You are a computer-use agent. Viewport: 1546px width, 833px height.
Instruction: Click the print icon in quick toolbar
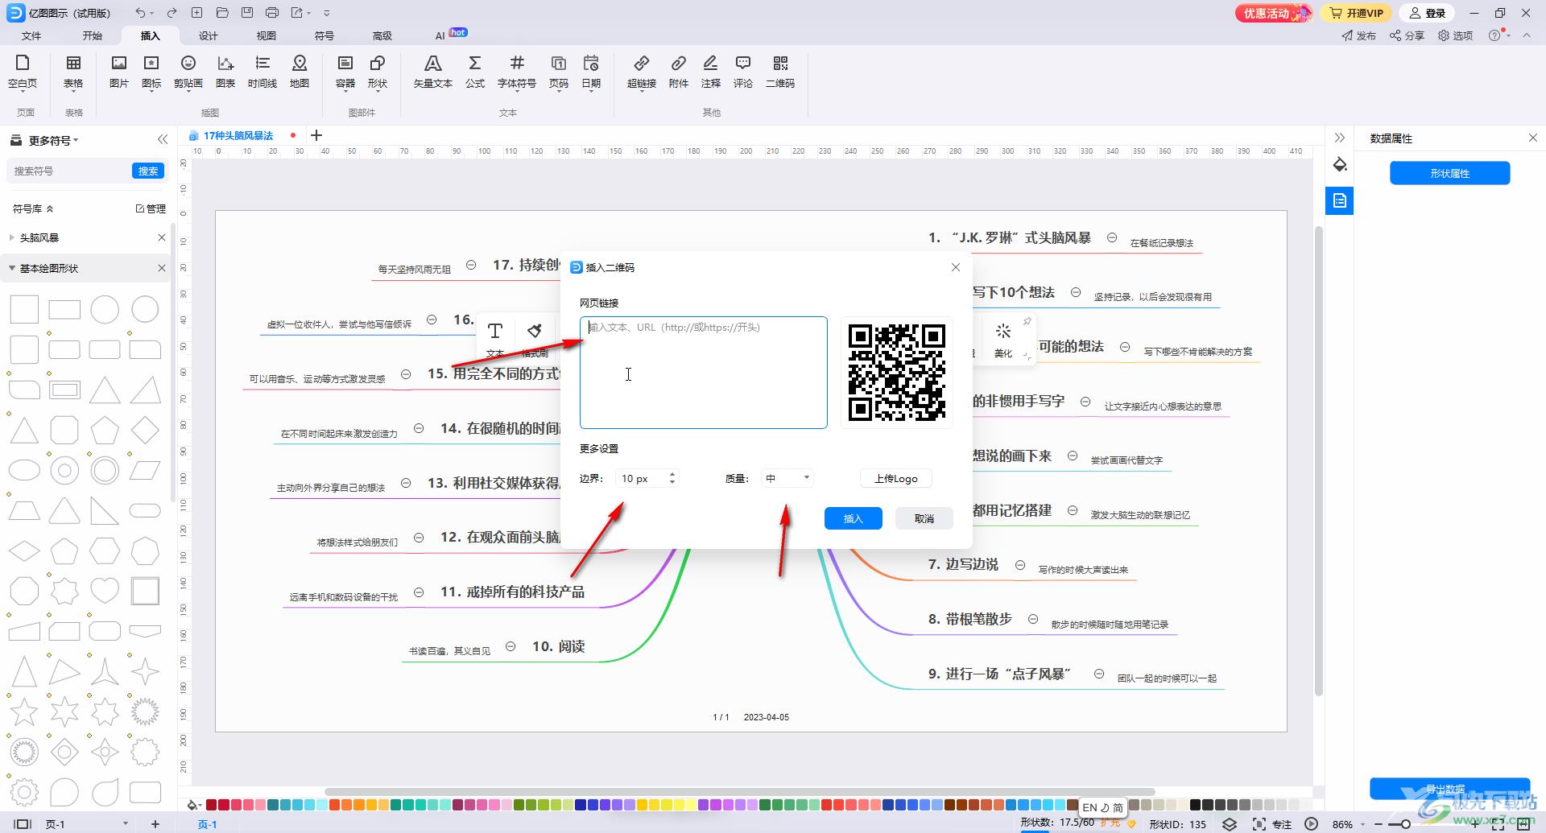[x=272, y=13]
